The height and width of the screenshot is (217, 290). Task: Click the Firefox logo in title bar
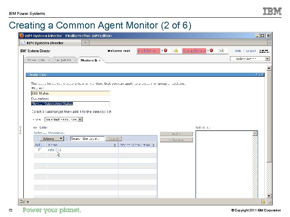[22, 35]
